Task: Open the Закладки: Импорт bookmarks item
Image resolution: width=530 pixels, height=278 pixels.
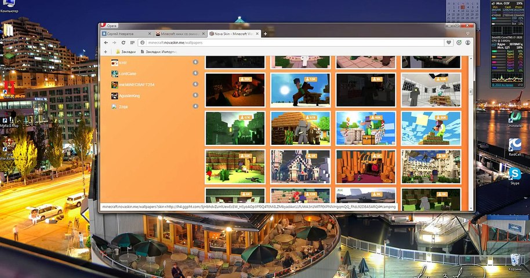Action: 158,52
